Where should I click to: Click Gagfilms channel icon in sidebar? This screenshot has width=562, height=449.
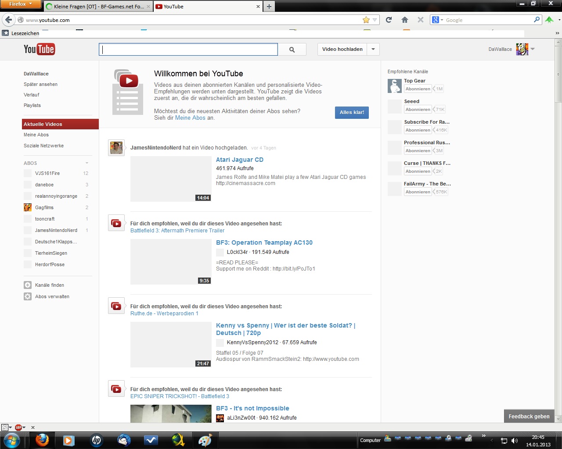click(28, 207)
